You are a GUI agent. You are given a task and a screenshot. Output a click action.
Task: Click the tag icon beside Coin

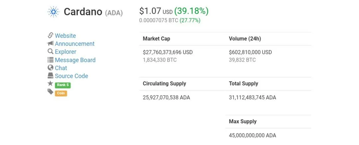click(x=51, y=92)
